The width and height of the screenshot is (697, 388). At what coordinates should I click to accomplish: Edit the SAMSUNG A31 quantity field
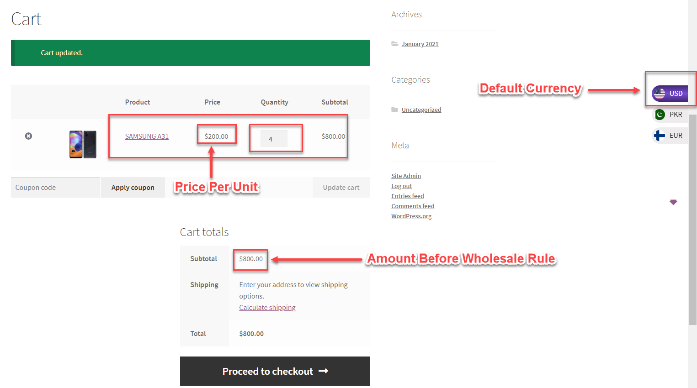coord(274,139)
